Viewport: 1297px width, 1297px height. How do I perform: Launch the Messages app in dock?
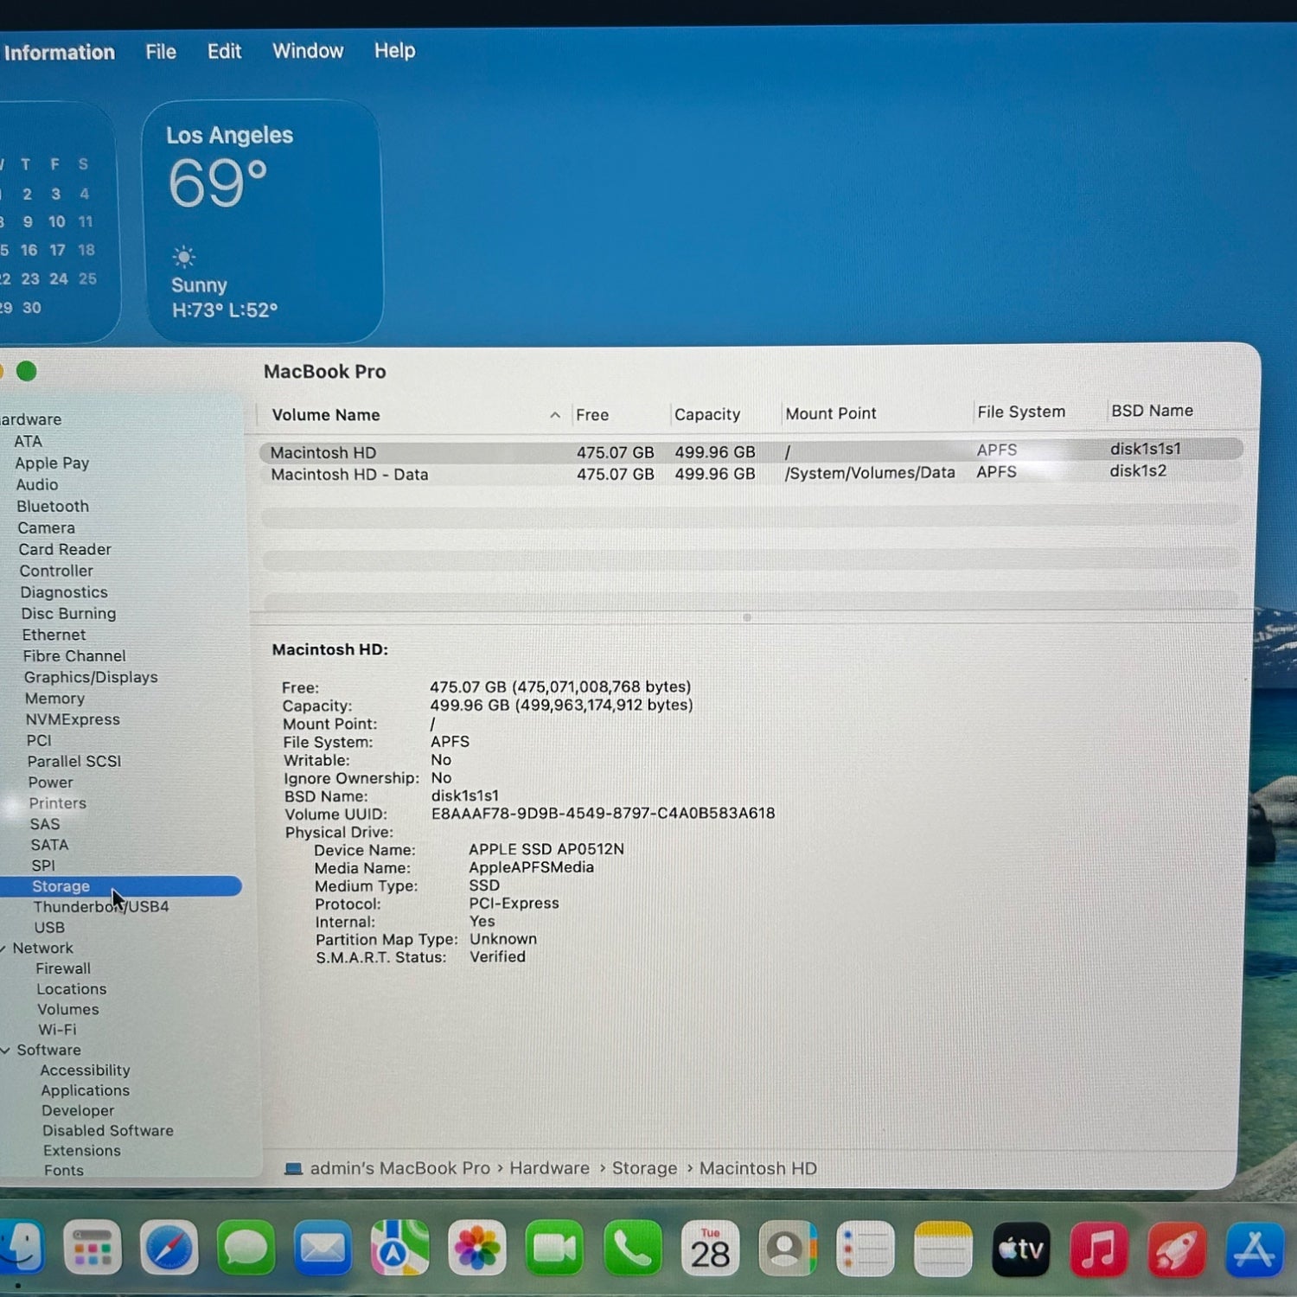coord(246,1248)
